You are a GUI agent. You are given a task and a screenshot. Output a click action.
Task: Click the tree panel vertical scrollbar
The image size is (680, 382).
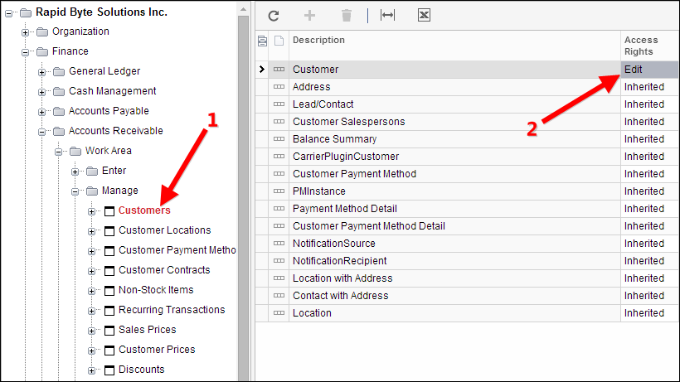coord(243,198)
